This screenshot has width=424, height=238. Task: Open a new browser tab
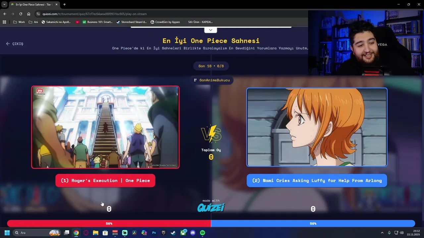tap(64, 5)
